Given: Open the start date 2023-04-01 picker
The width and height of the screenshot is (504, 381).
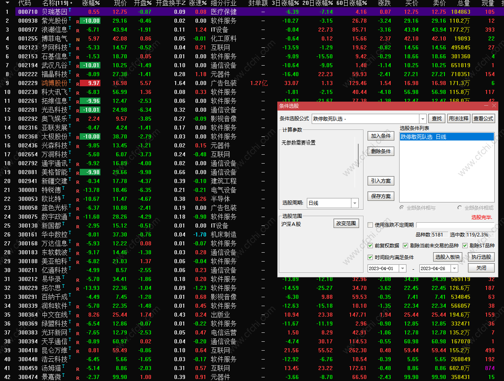Looking at the screenshot, I should 402,268.
